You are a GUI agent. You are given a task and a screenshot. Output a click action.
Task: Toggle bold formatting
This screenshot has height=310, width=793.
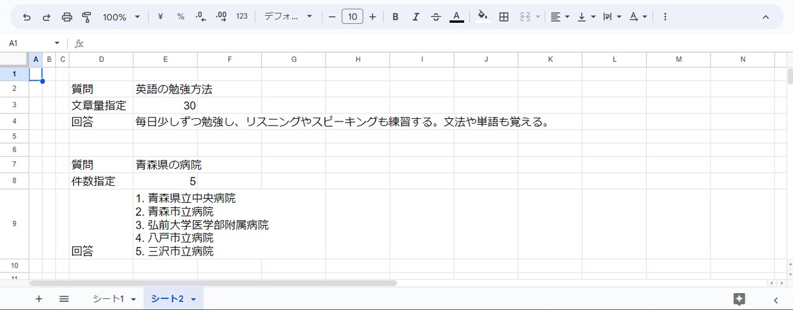(395, 17)
